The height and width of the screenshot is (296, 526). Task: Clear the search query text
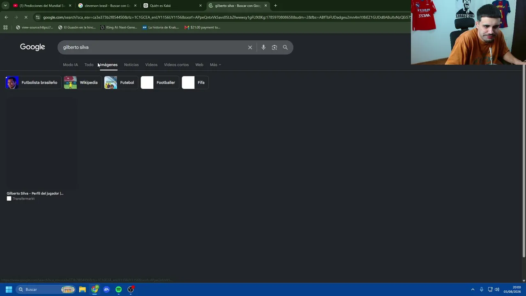click(250, 47)
